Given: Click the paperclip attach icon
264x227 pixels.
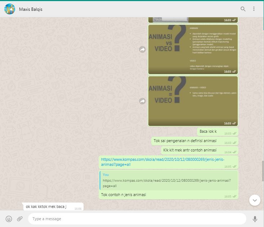Looking at the screenshot, I should 20,219.
